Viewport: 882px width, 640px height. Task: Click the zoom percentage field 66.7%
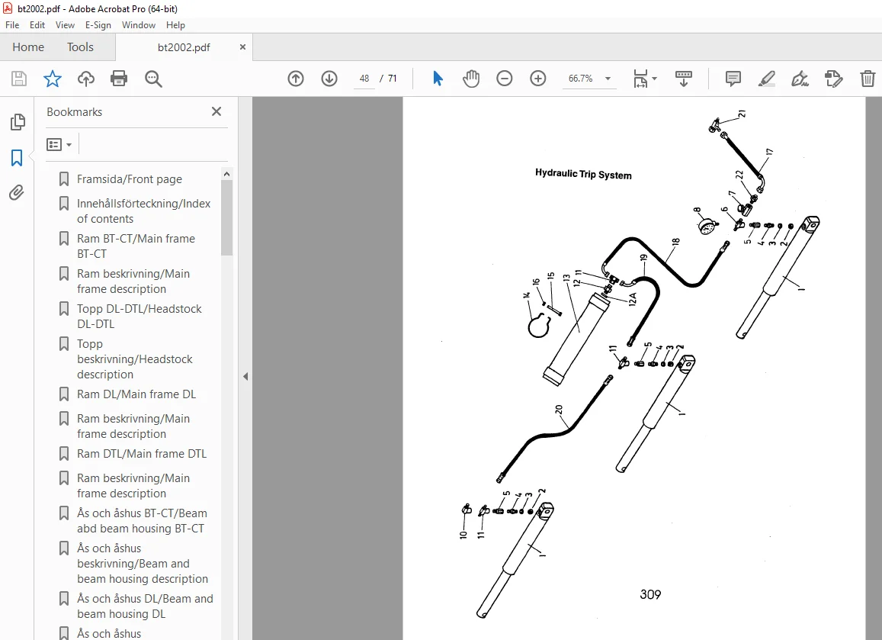point(580,79)
